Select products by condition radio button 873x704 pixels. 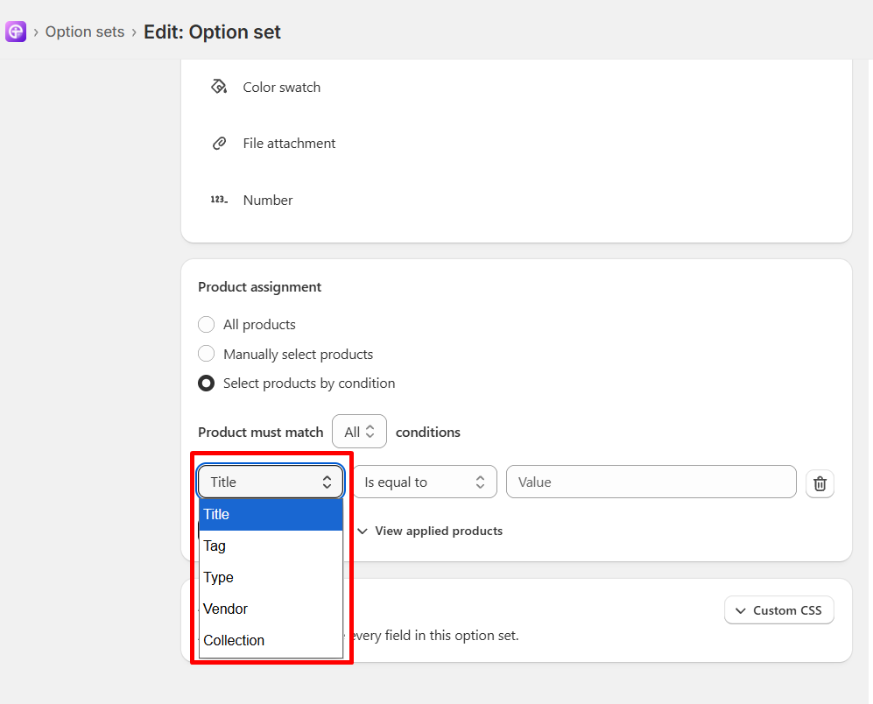206,384
